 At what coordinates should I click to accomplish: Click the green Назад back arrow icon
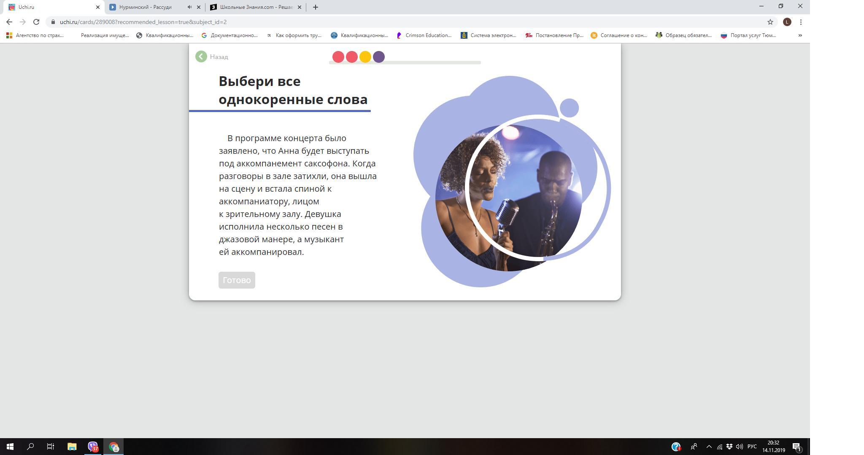click(201, 56)
